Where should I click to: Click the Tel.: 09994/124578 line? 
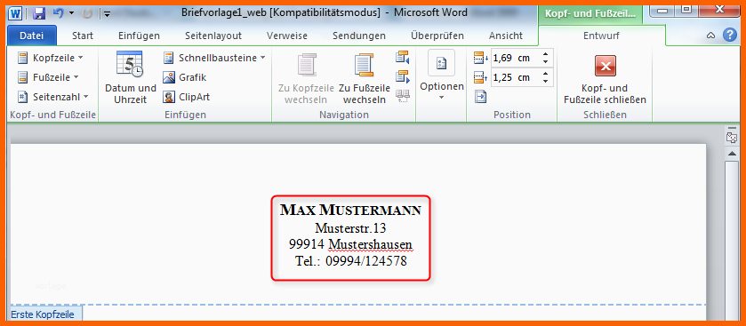pos(351,261)
